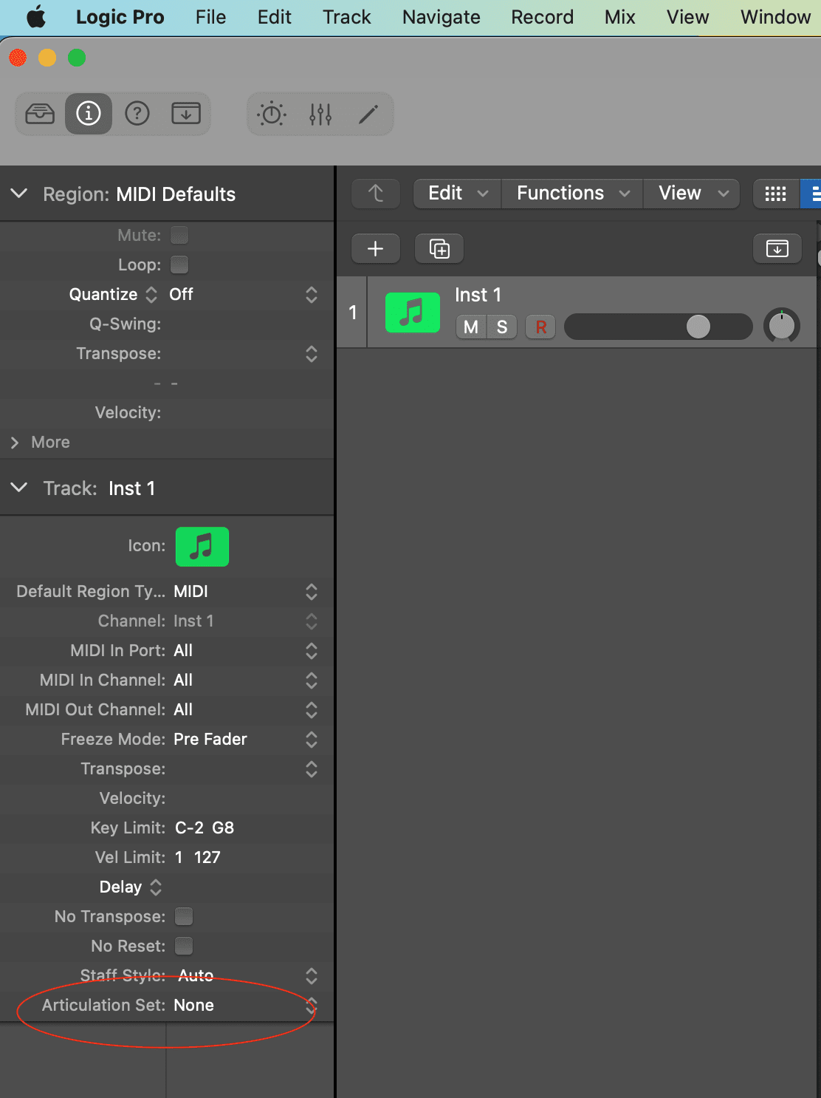
Task: Click the Vel Limit low value 1
Action: [179, 857]
